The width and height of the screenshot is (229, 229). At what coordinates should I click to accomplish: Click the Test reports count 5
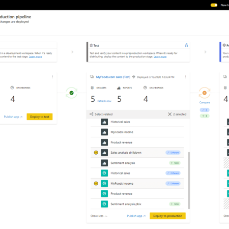(120, 99)
